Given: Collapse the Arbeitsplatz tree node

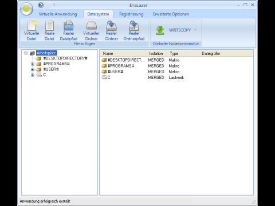Looking at the screenshot, I should click(x=26, y=53).
